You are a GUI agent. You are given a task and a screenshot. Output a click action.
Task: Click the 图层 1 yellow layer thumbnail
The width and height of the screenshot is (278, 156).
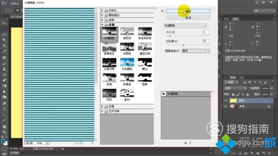[x=234, y=101]
